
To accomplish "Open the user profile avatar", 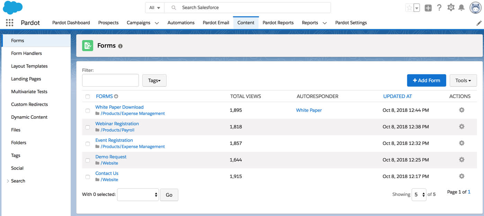I will coord(476,8).
